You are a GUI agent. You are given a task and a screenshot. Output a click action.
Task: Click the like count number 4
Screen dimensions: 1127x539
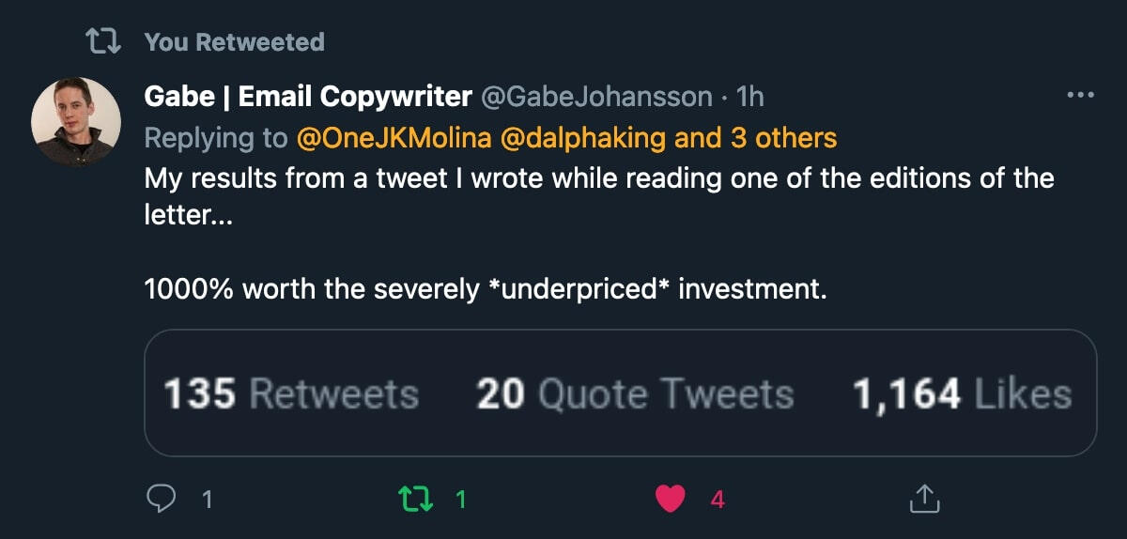718,500
